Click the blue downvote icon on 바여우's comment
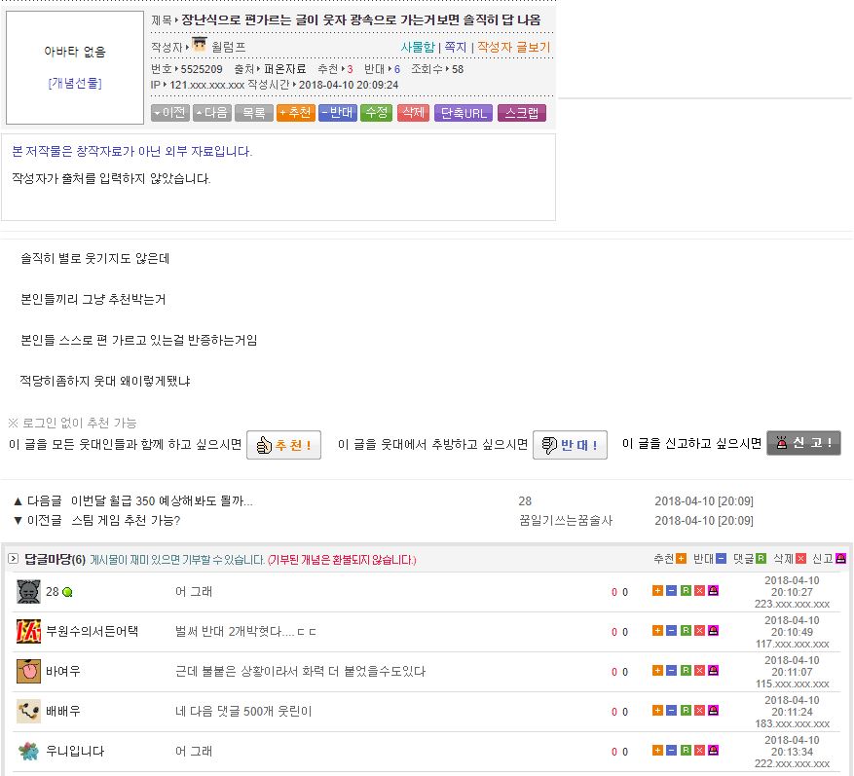 click(x=671, y=671)
